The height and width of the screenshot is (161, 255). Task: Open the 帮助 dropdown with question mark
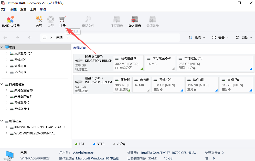pyautogui.click(x=244, y=38)
